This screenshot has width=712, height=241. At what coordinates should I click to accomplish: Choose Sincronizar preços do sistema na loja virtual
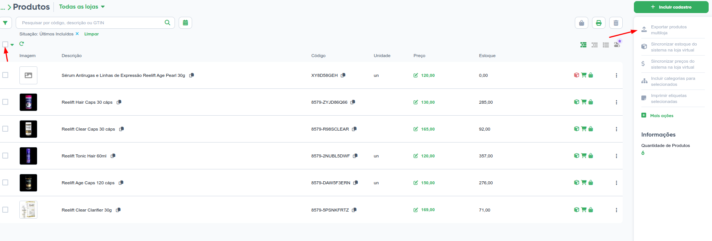coord(672,64)
